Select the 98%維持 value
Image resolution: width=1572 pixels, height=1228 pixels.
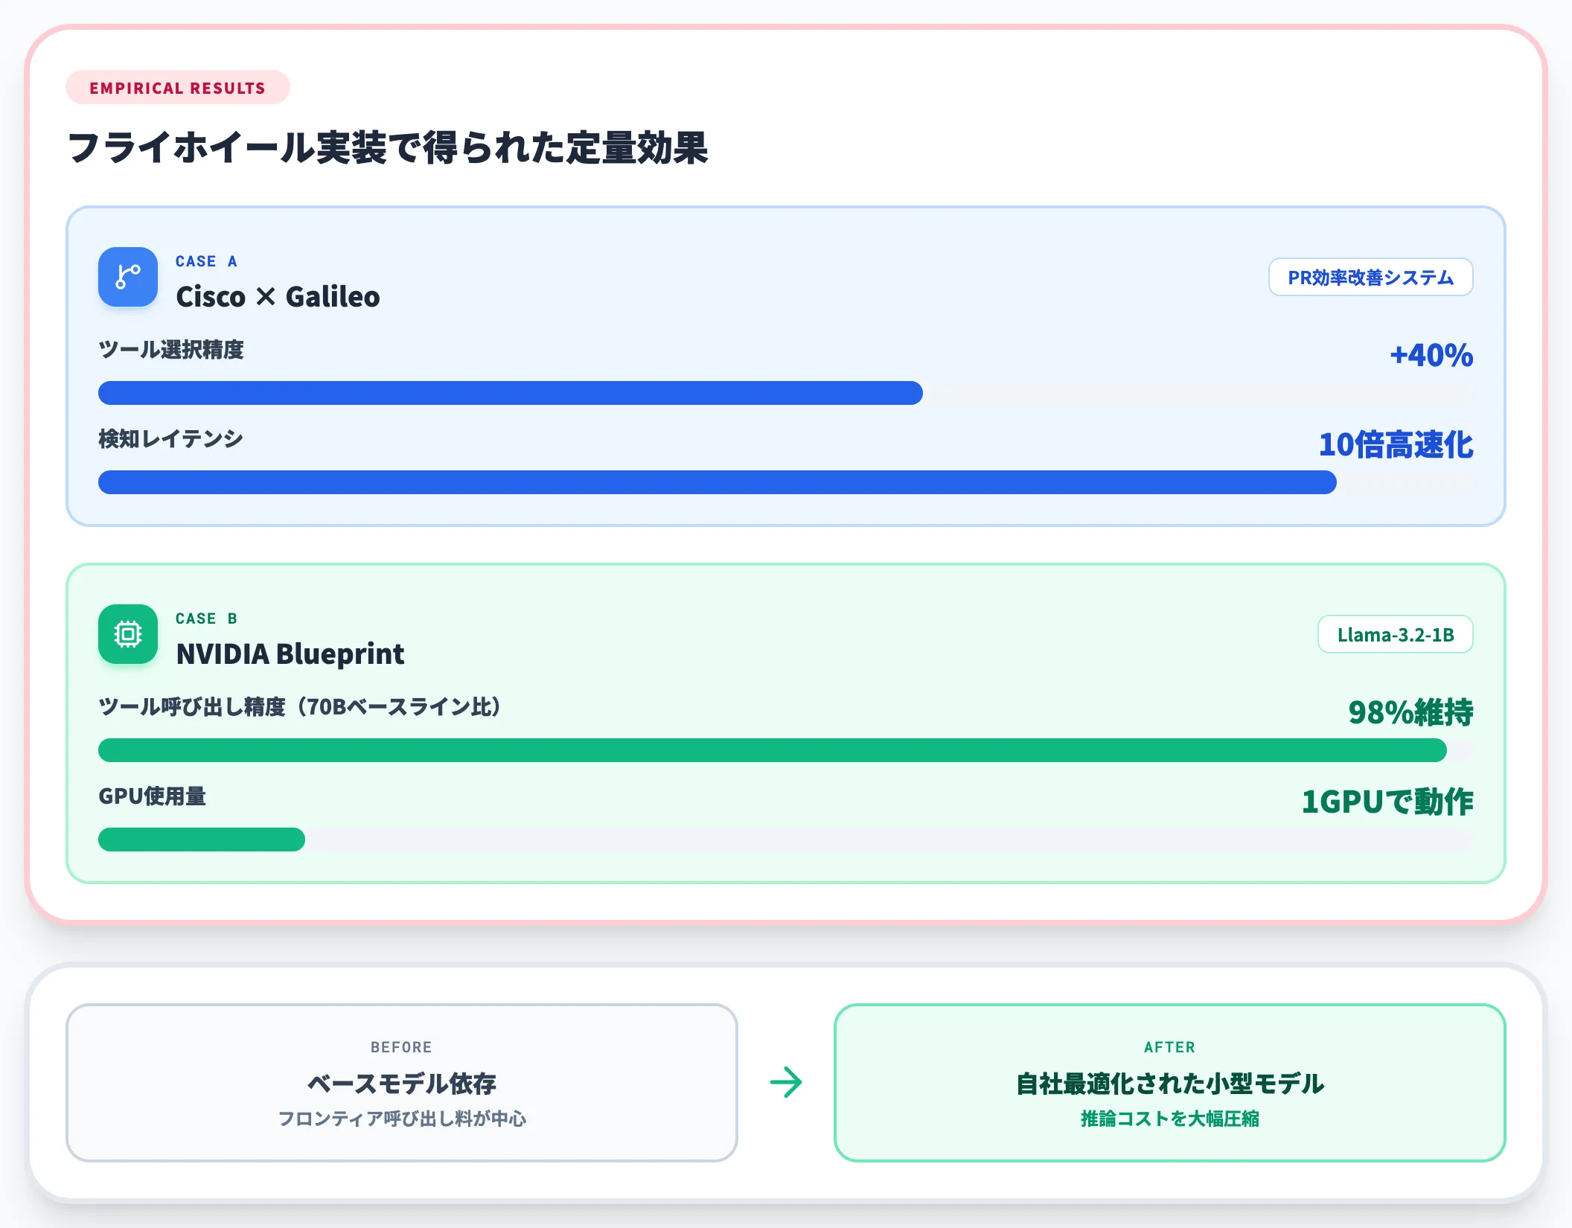point(1410,712)
